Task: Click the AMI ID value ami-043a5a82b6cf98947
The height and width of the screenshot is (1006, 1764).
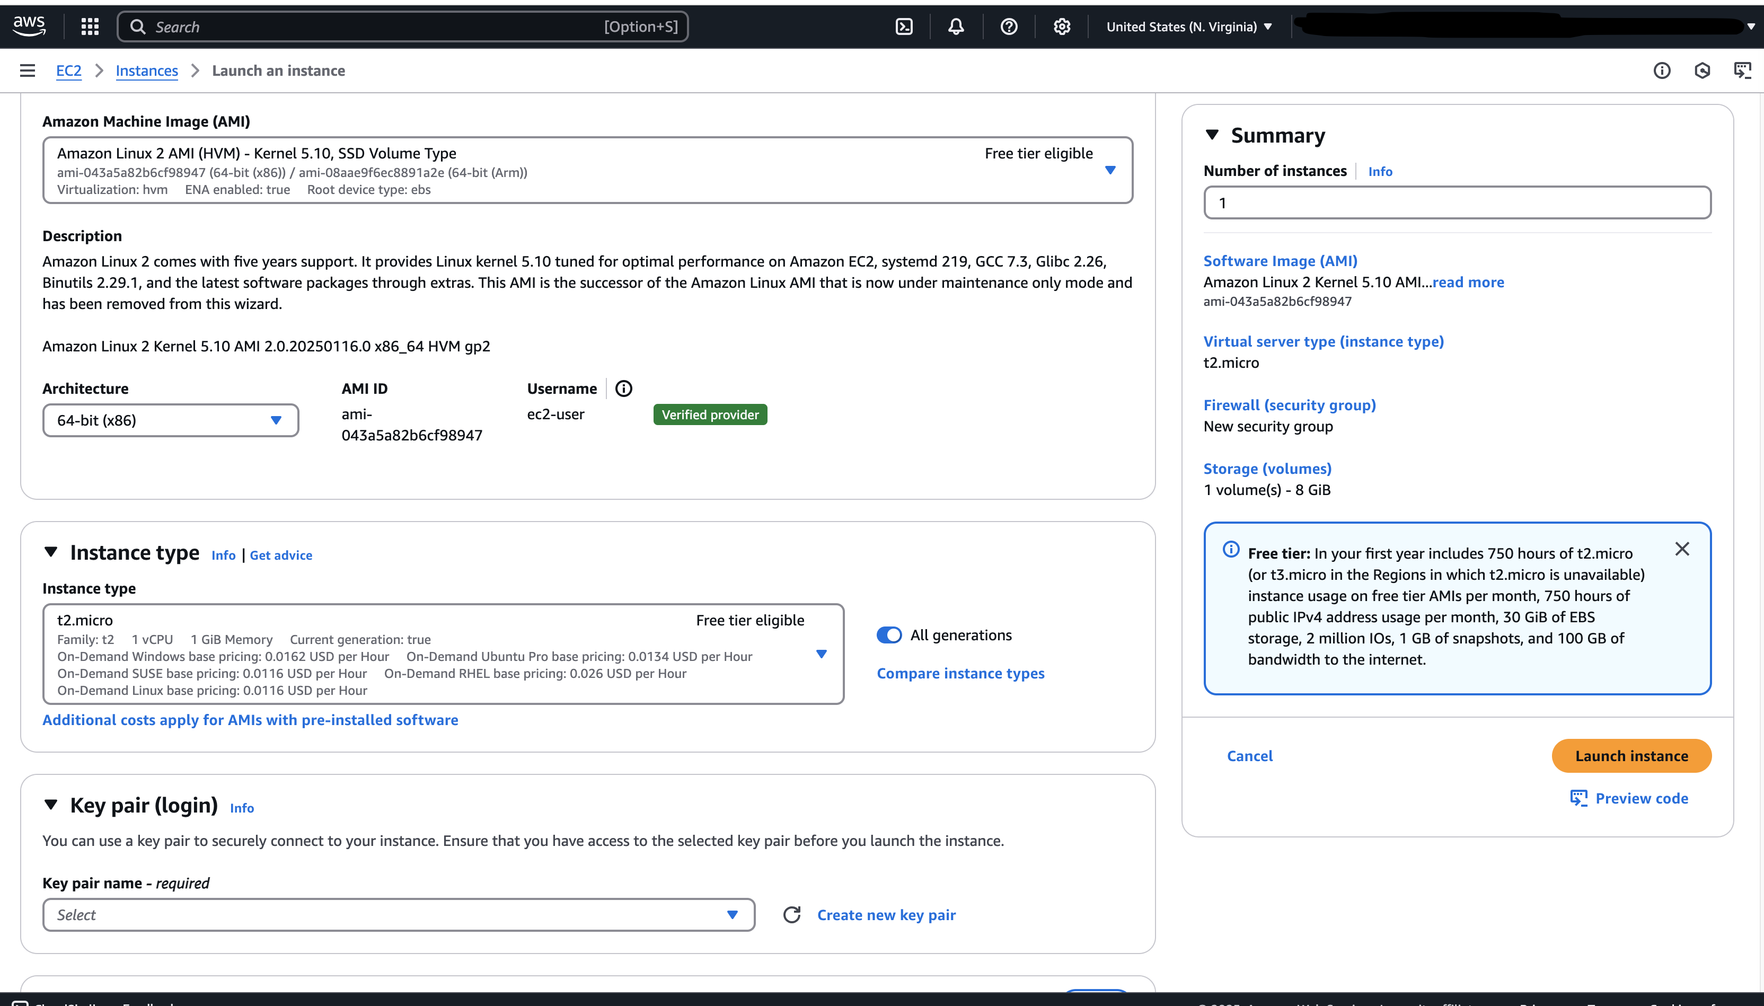Action: pyautogui.click(x=412, y=425)
